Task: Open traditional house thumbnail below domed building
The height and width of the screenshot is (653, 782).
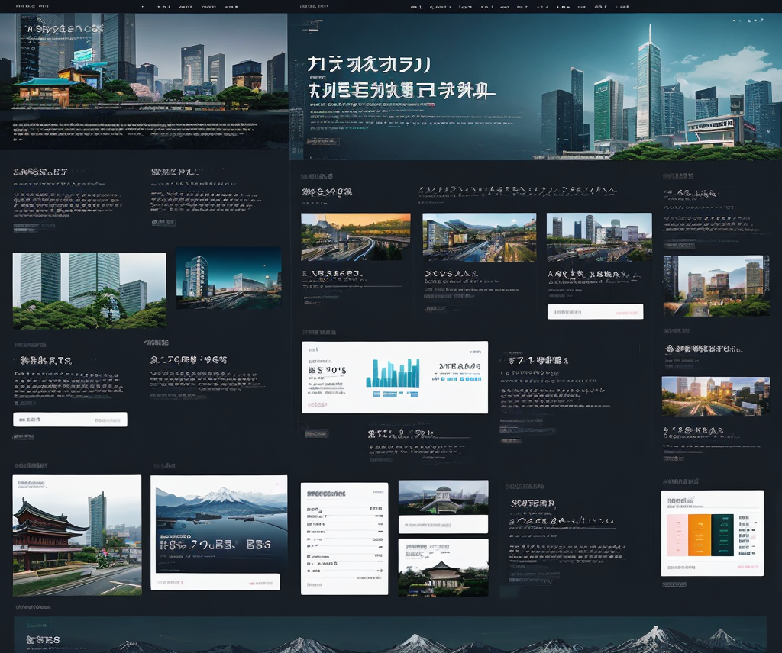Action: (x=443, y=568)
